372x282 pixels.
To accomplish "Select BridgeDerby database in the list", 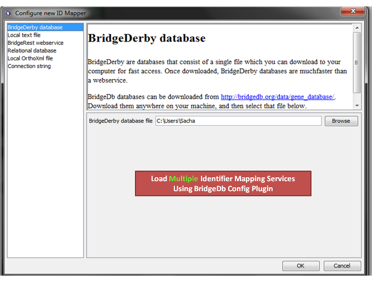I will [x=35, y=27].
